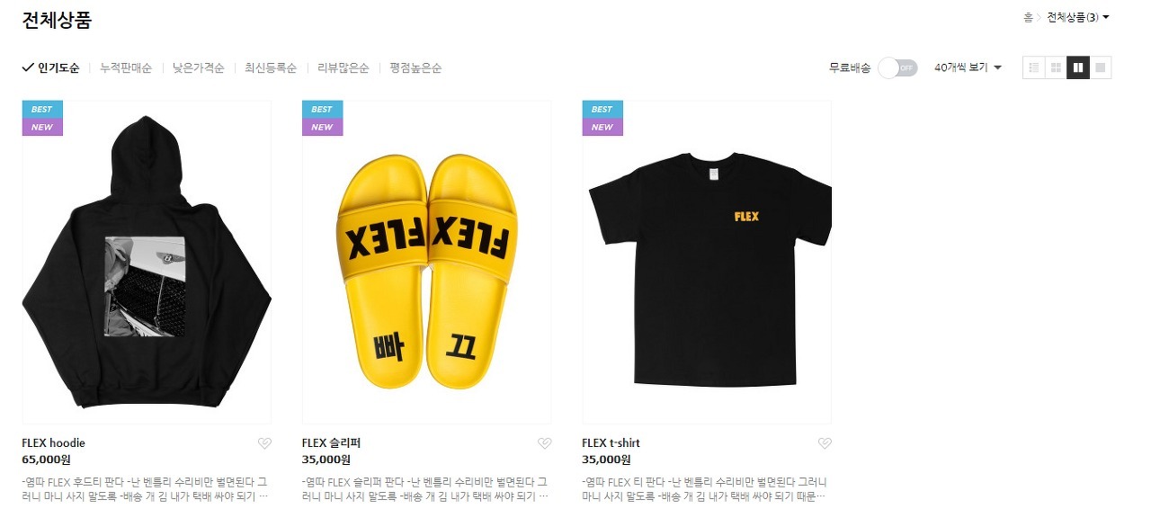Toggle the 무료배송 free shipping switch

point(897,67)
